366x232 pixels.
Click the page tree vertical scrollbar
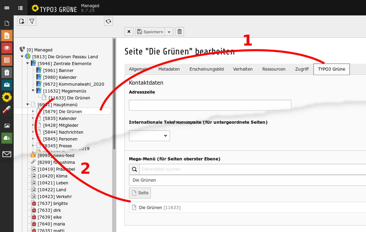point(114,94)
